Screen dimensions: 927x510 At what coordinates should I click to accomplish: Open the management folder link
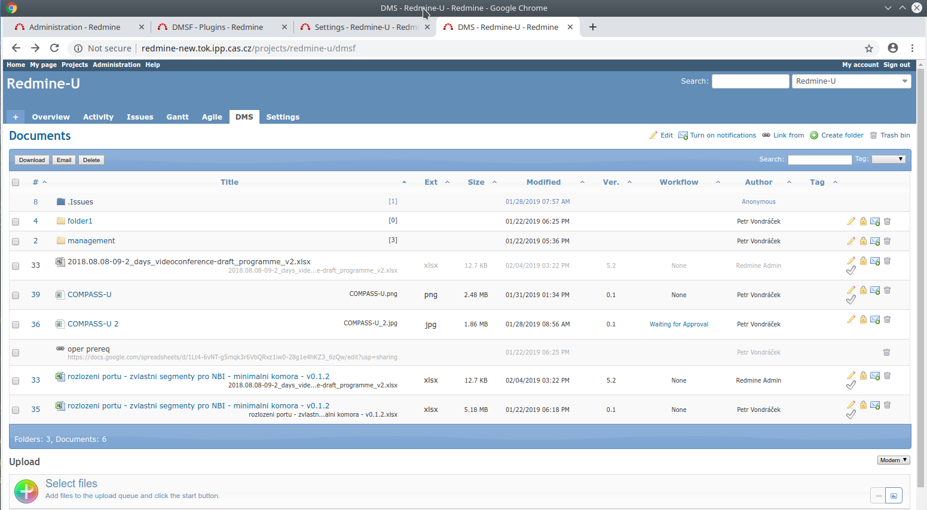(x=90, y=240)
